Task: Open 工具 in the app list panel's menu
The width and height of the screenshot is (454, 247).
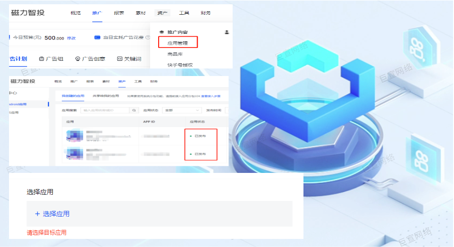Action: (138, 81)
